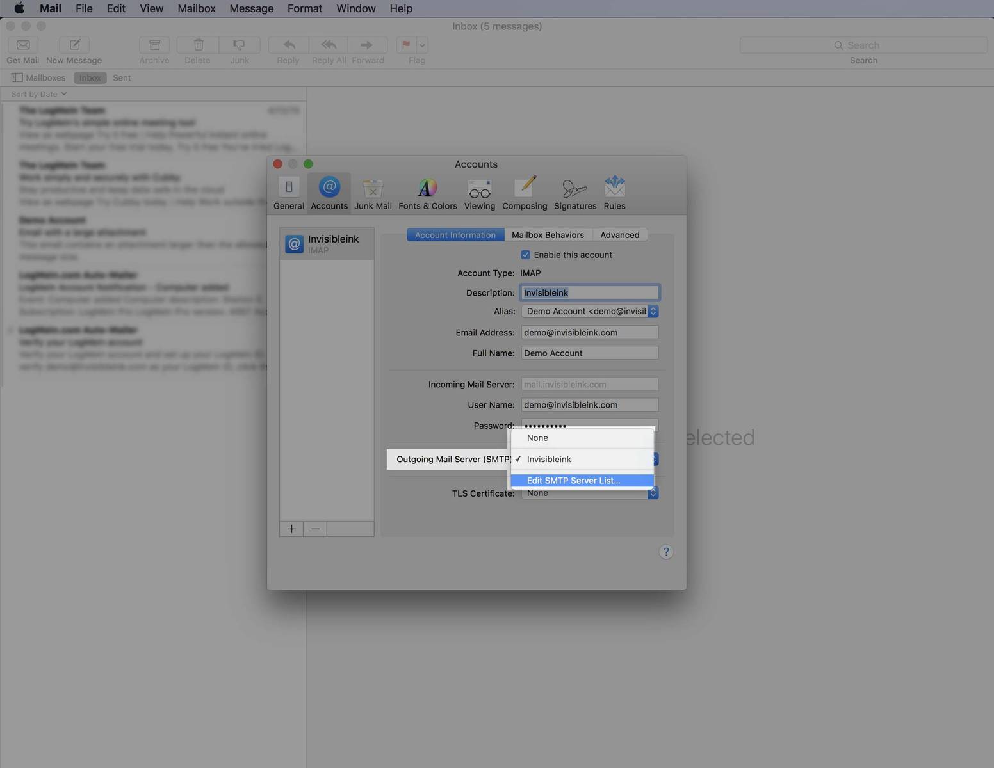Screen dimensions: 994x768
Task: Open the Sort by Date dropdown
Action: pos(39,94)
